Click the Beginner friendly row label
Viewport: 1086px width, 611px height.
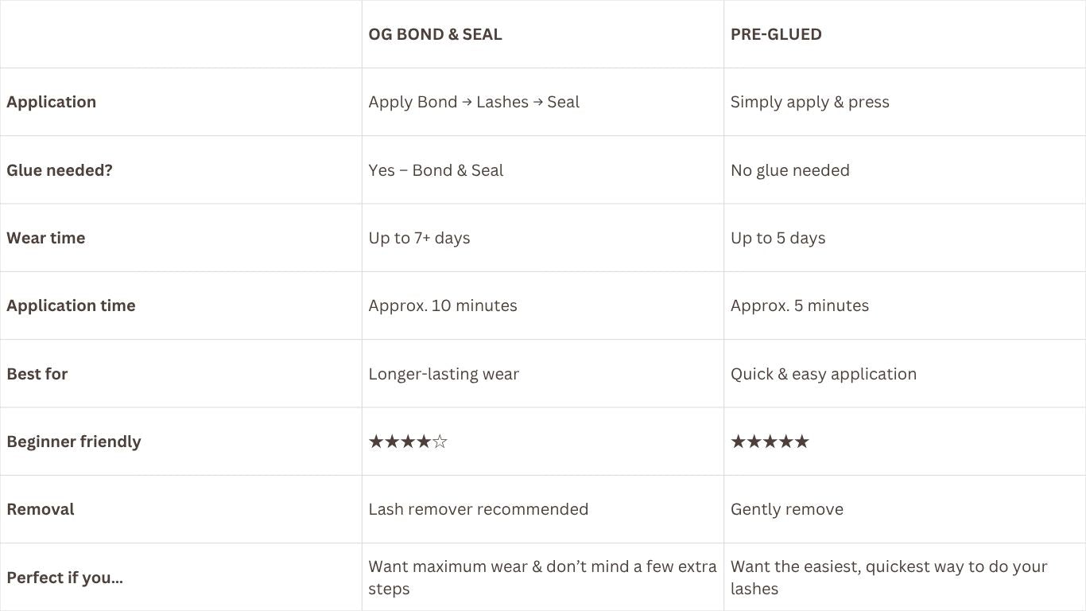[x=74, y=442]
